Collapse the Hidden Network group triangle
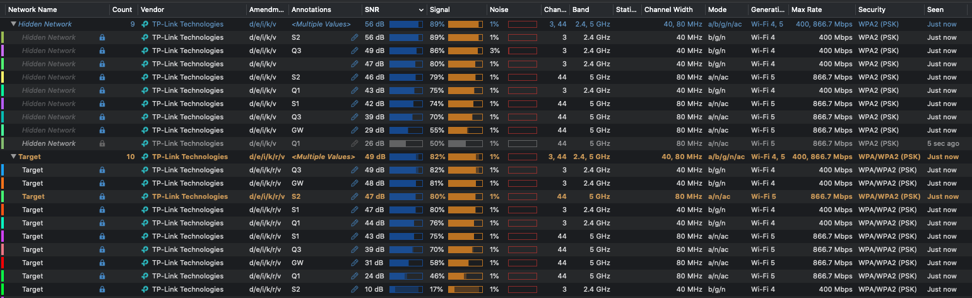The image size is (972, 298). [13, 24]
